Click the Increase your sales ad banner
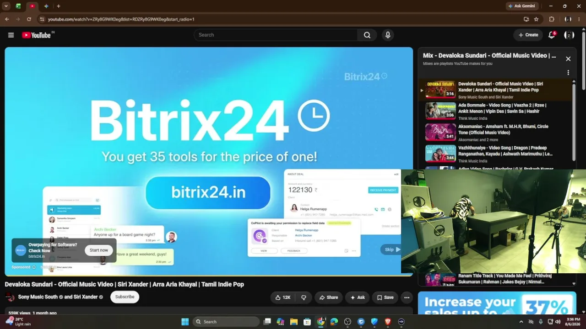 (496, 303)
